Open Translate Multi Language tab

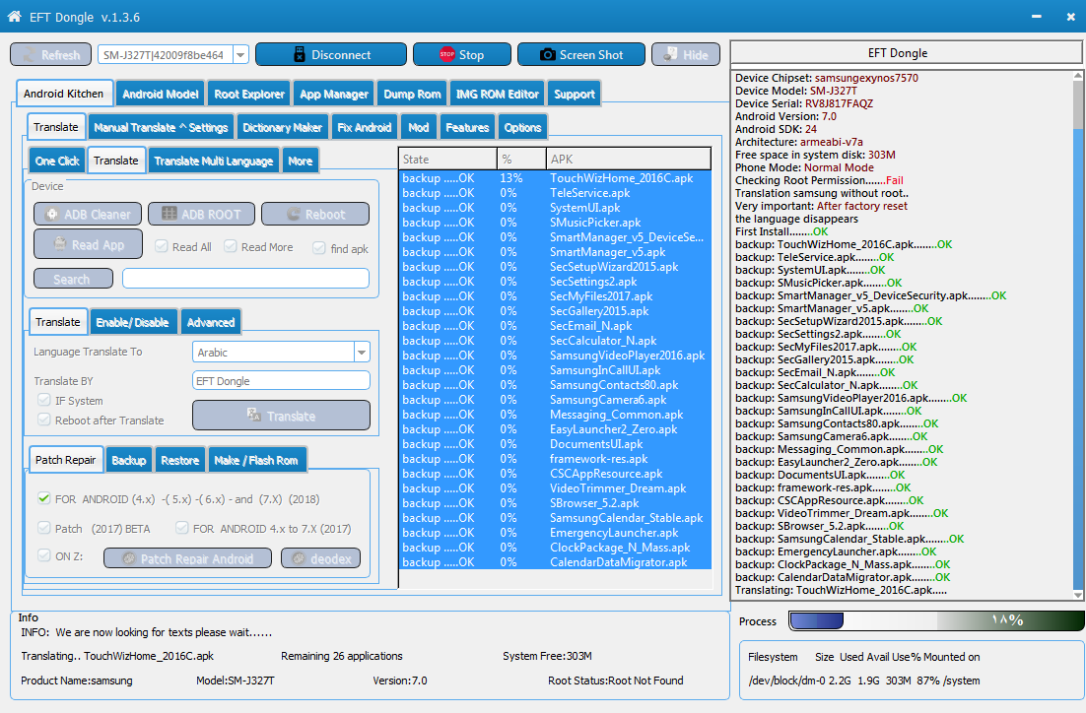click(x=213, y=161)
